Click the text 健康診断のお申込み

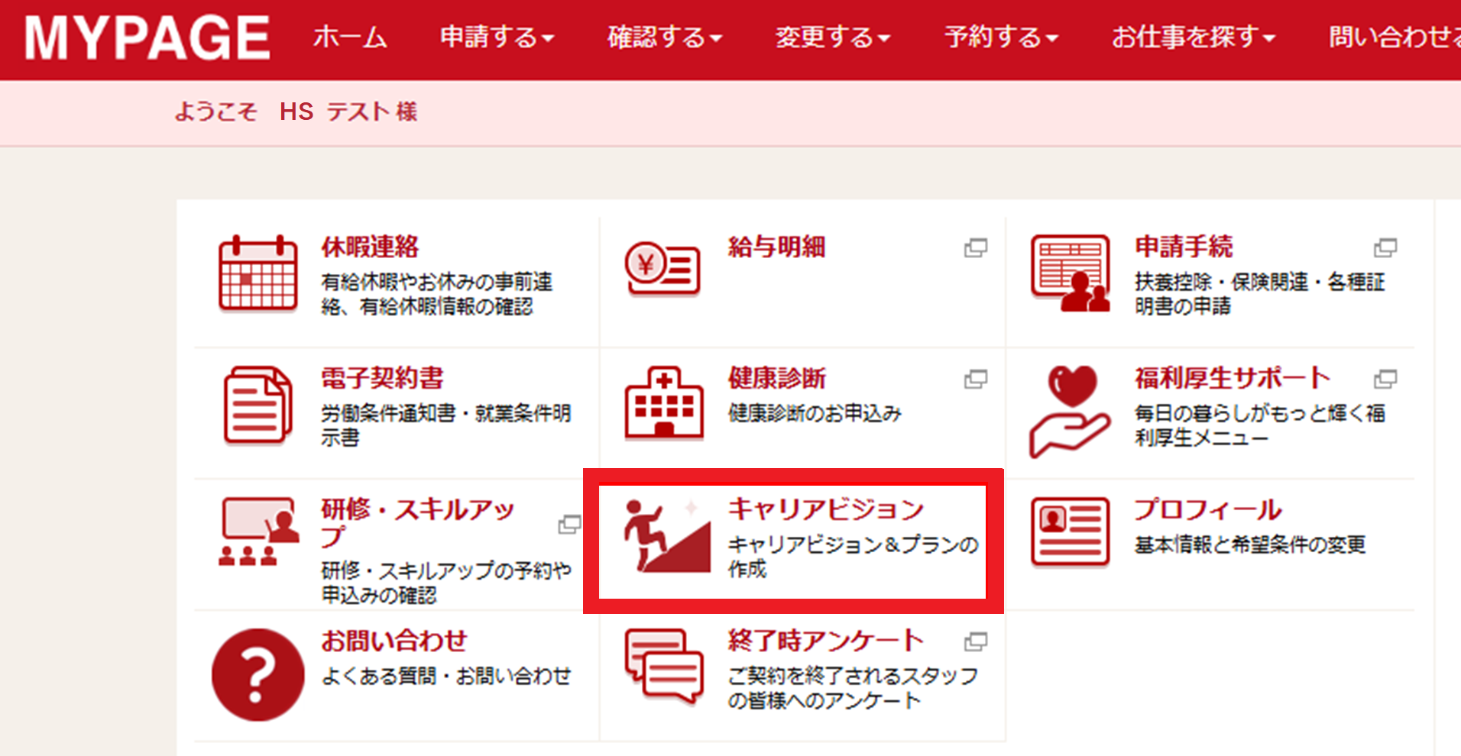pyautogui.click(x=815, y=414)
